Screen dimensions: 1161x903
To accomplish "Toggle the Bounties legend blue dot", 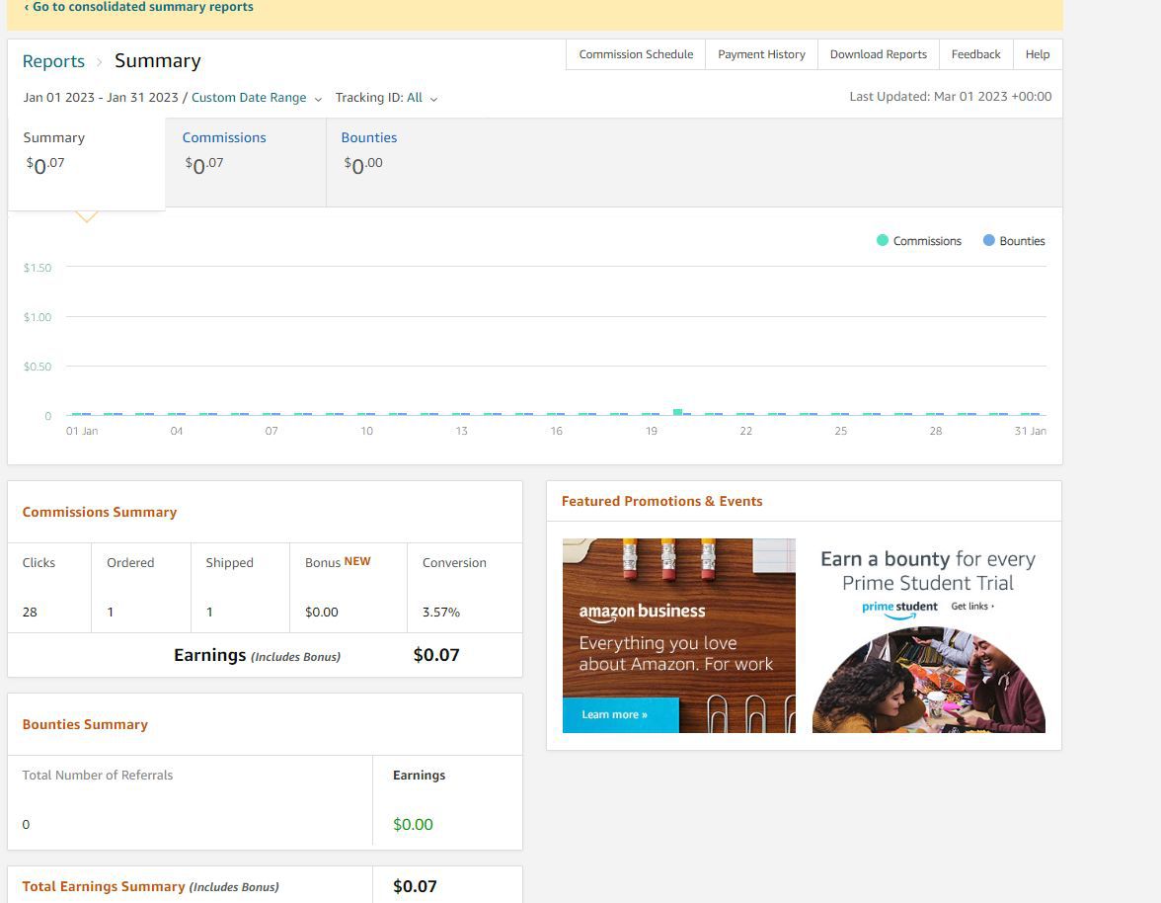I will [988, 240].
